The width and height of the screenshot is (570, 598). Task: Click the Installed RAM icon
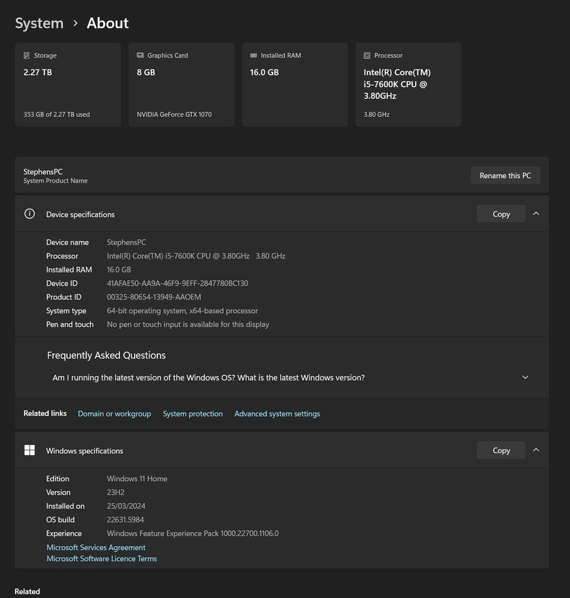tap(254, 56)
